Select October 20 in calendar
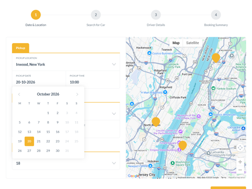 tap(29, 141)
